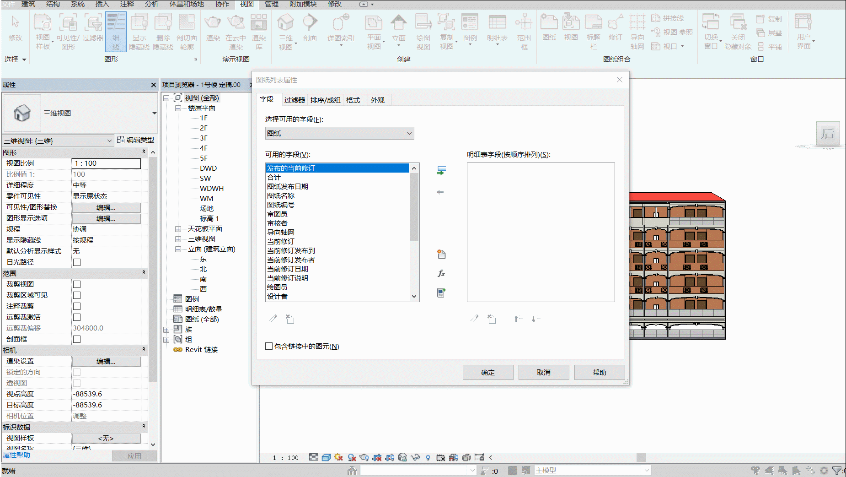Click the remove field left arrow icon
Viewport: 846px width, 477px height.
(x=440, y=192)
